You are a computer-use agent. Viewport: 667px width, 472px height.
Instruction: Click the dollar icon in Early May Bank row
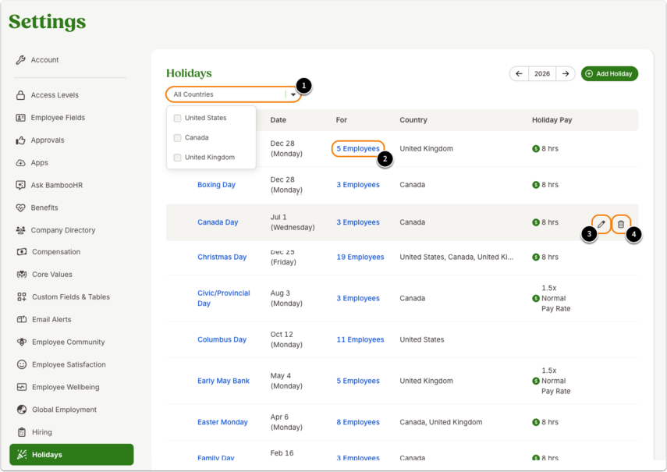[536, 381]
